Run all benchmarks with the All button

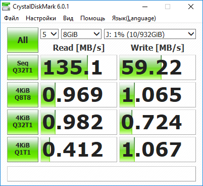coord(23,40)
